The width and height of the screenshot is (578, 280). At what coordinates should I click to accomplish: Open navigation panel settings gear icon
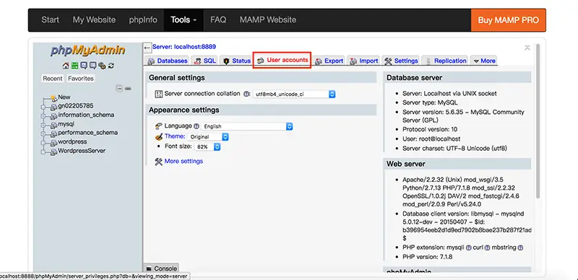click(102, 66)
